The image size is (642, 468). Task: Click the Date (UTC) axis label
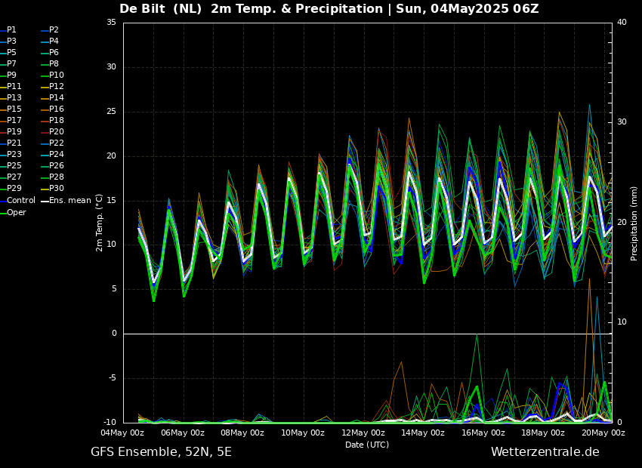[x=367, y=445]
